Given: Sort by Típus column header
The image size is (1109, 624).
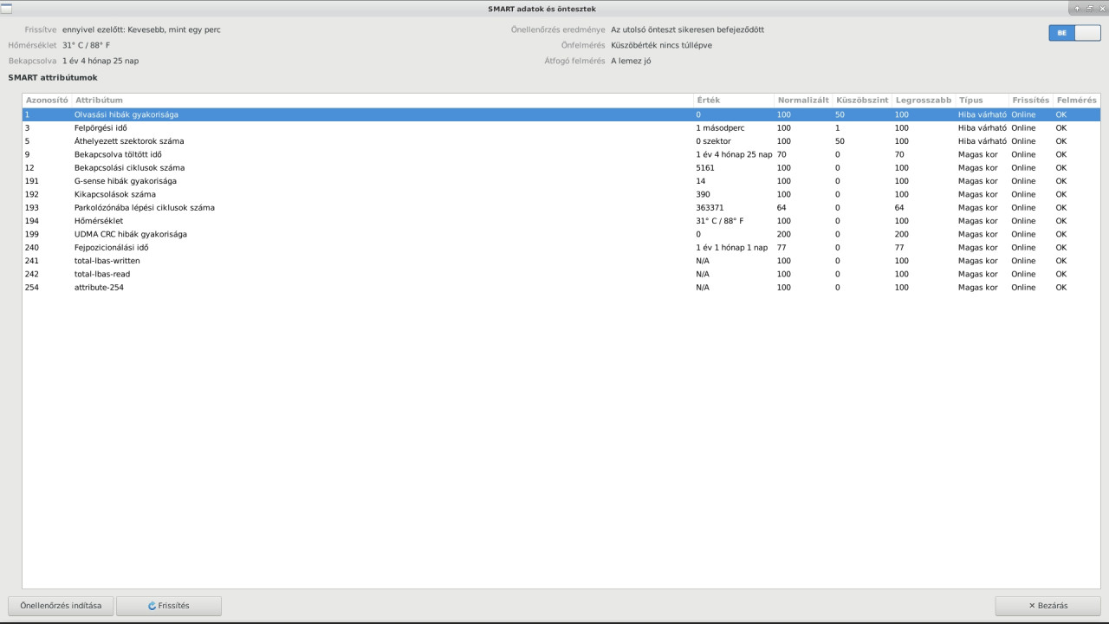Looking at the screenshot, I should [982, 101].
